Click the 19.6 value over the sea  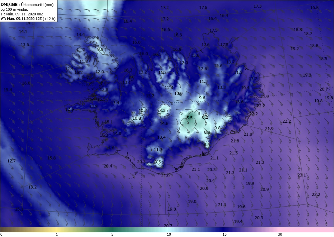click(241, 207)
